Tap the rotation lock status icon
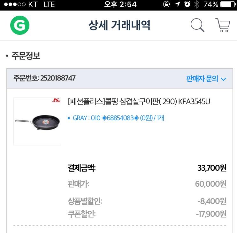Screen dimensions: 237x233 [166, 4]
